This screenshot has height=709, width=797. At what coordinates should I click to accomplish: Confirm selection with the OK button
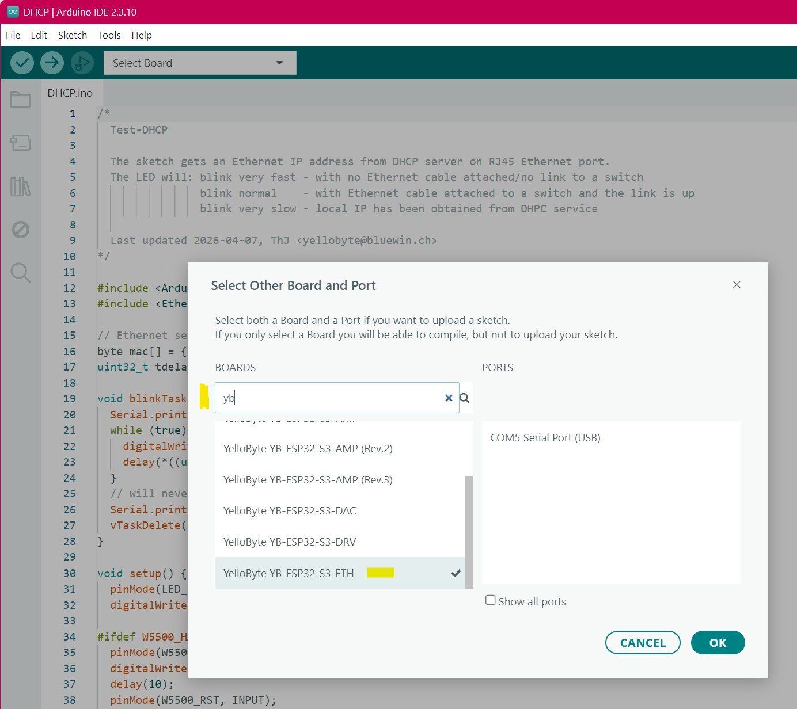[718, 643]
